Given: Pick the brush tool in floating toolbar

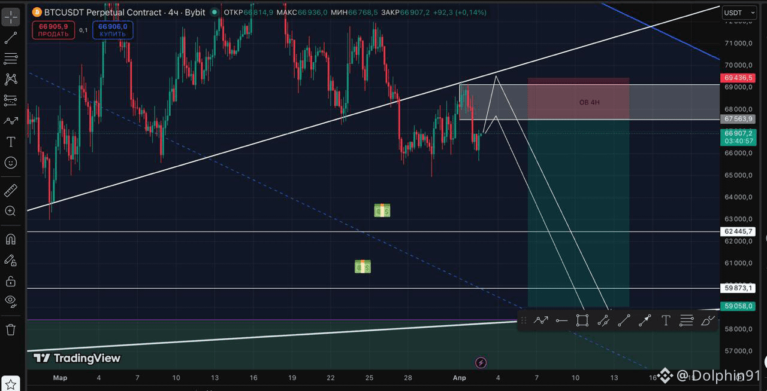Looking at the screenshot, I should click(x=708, y=320).
